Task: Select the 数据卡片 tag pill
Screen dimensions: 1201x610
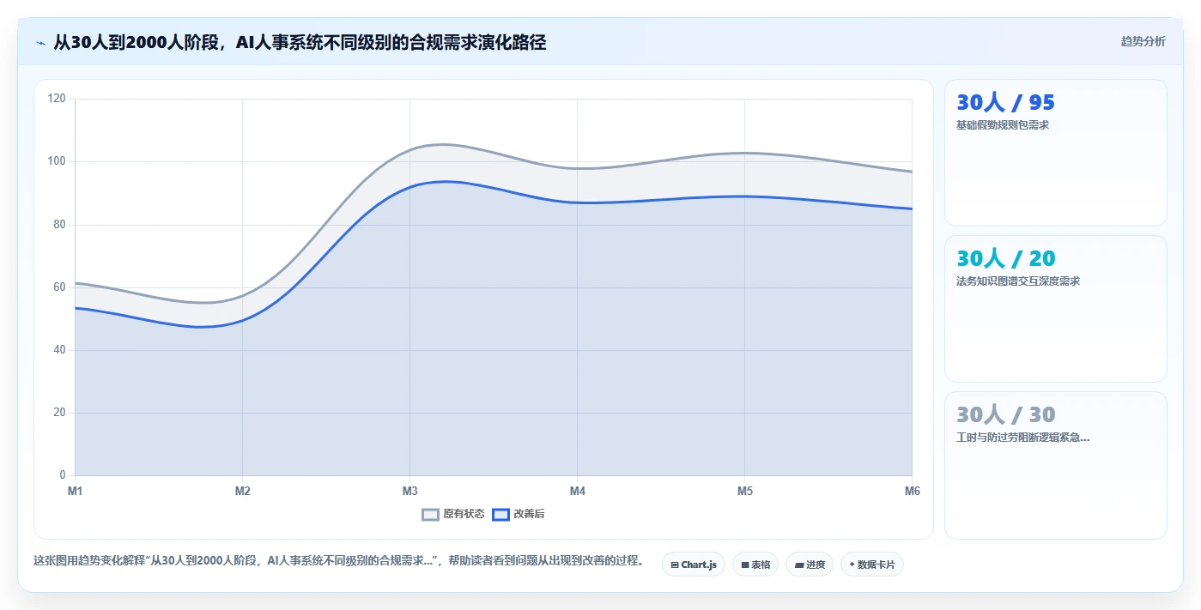Action: click(872, 565)
